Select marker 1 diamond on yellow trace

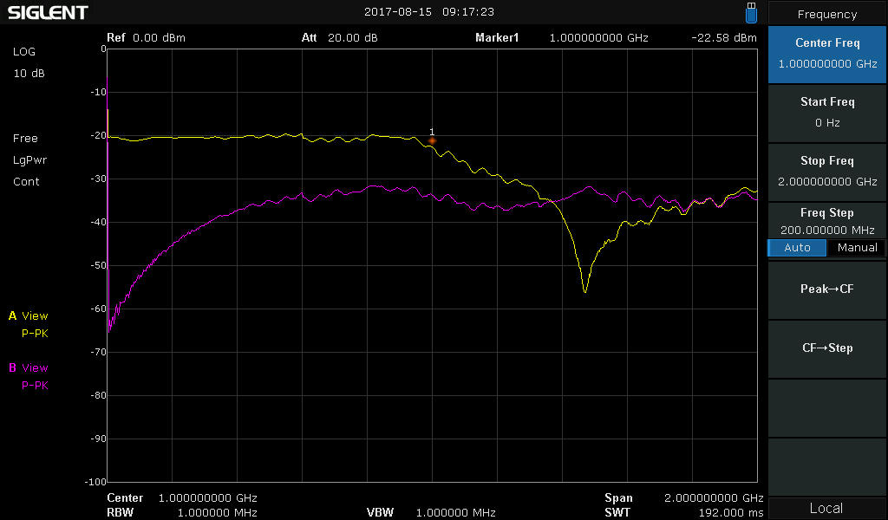point(432,140)
